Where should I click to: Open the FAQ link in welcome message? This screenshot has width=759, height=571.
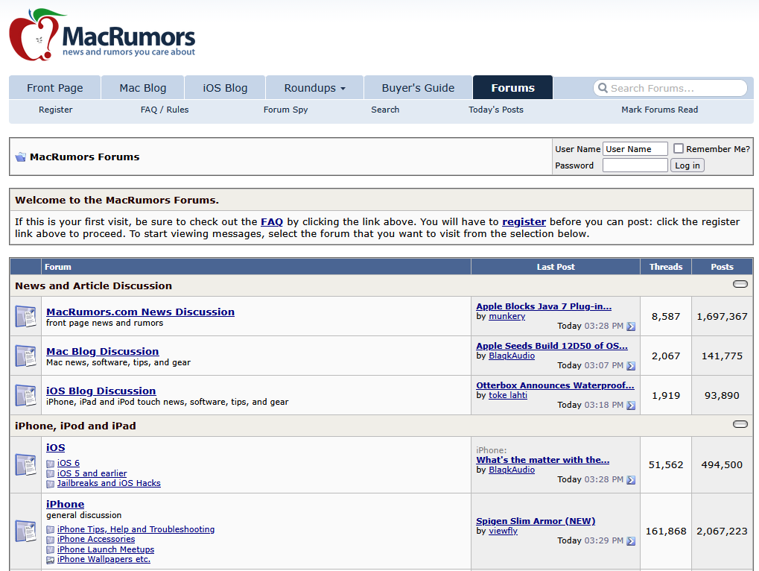272,222
